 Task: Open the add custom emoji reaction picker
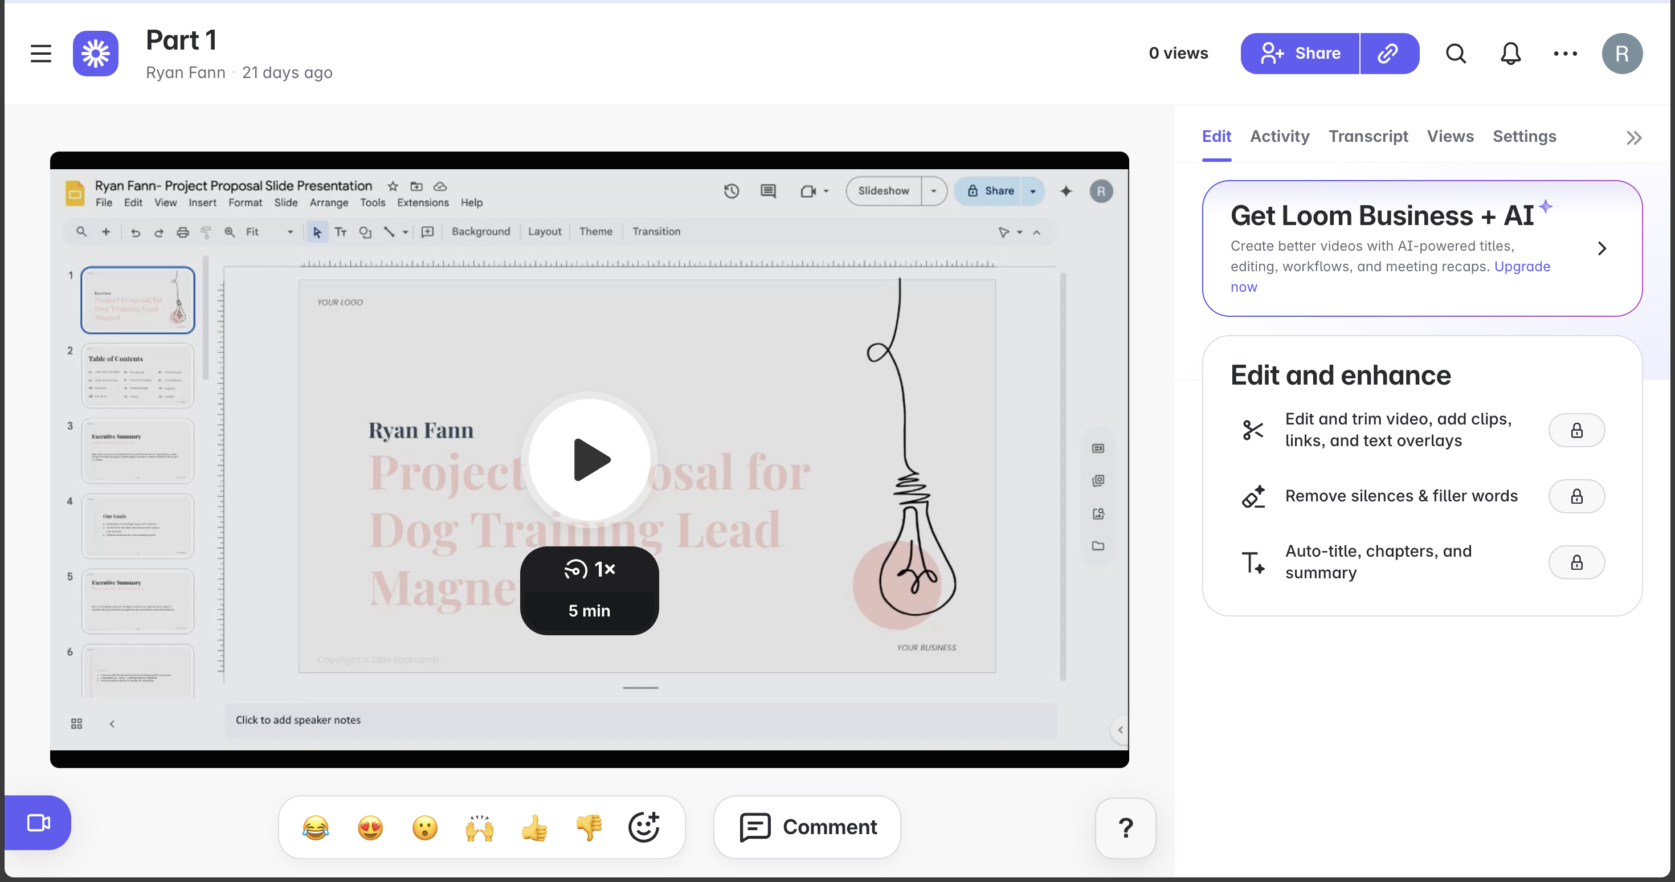(644, 827)
